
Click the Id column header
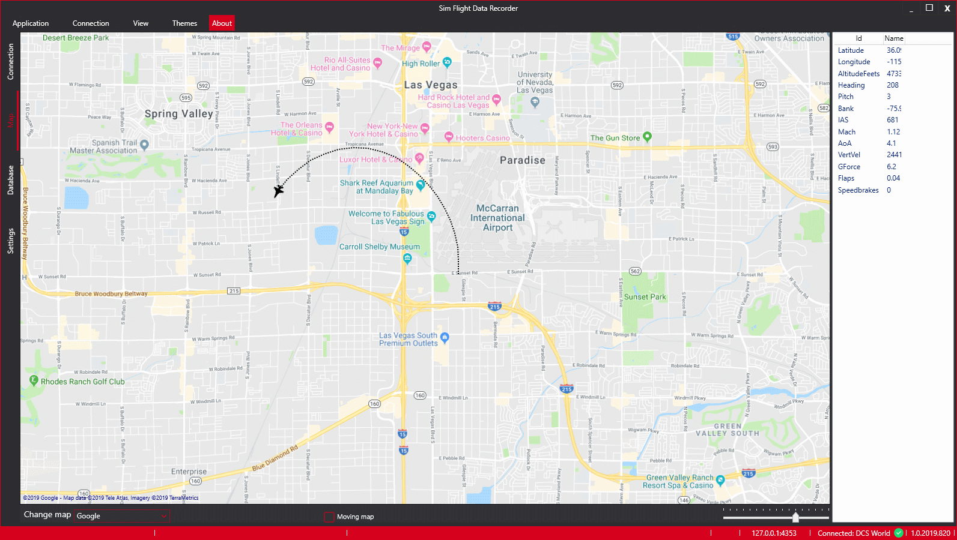click(858, 38)
